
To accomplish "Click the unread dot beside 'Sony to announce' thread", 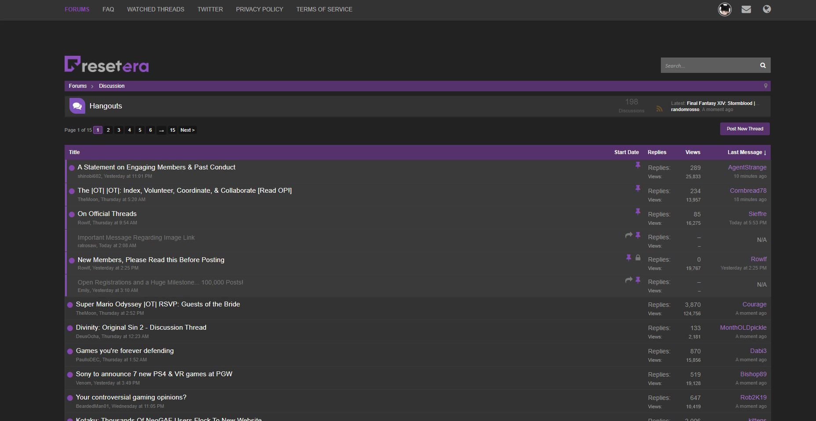I will point(70,374).
